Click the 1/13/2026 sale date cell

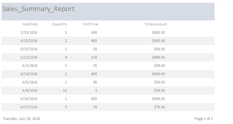(x=29, y=57)
